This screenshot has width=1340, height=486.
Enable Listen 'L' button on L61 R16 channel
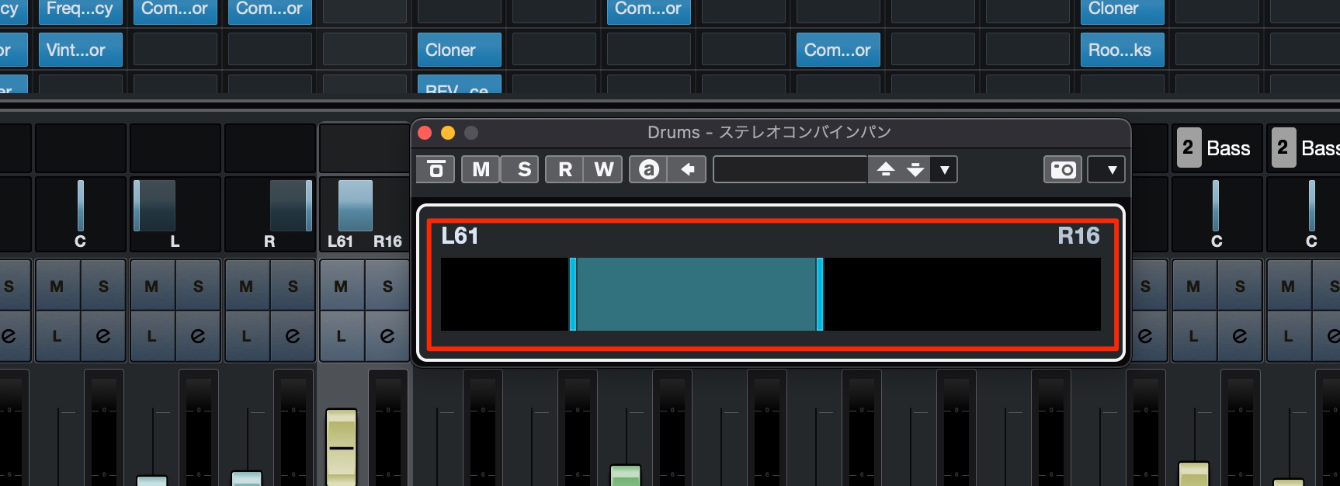(x=341, y=336)
